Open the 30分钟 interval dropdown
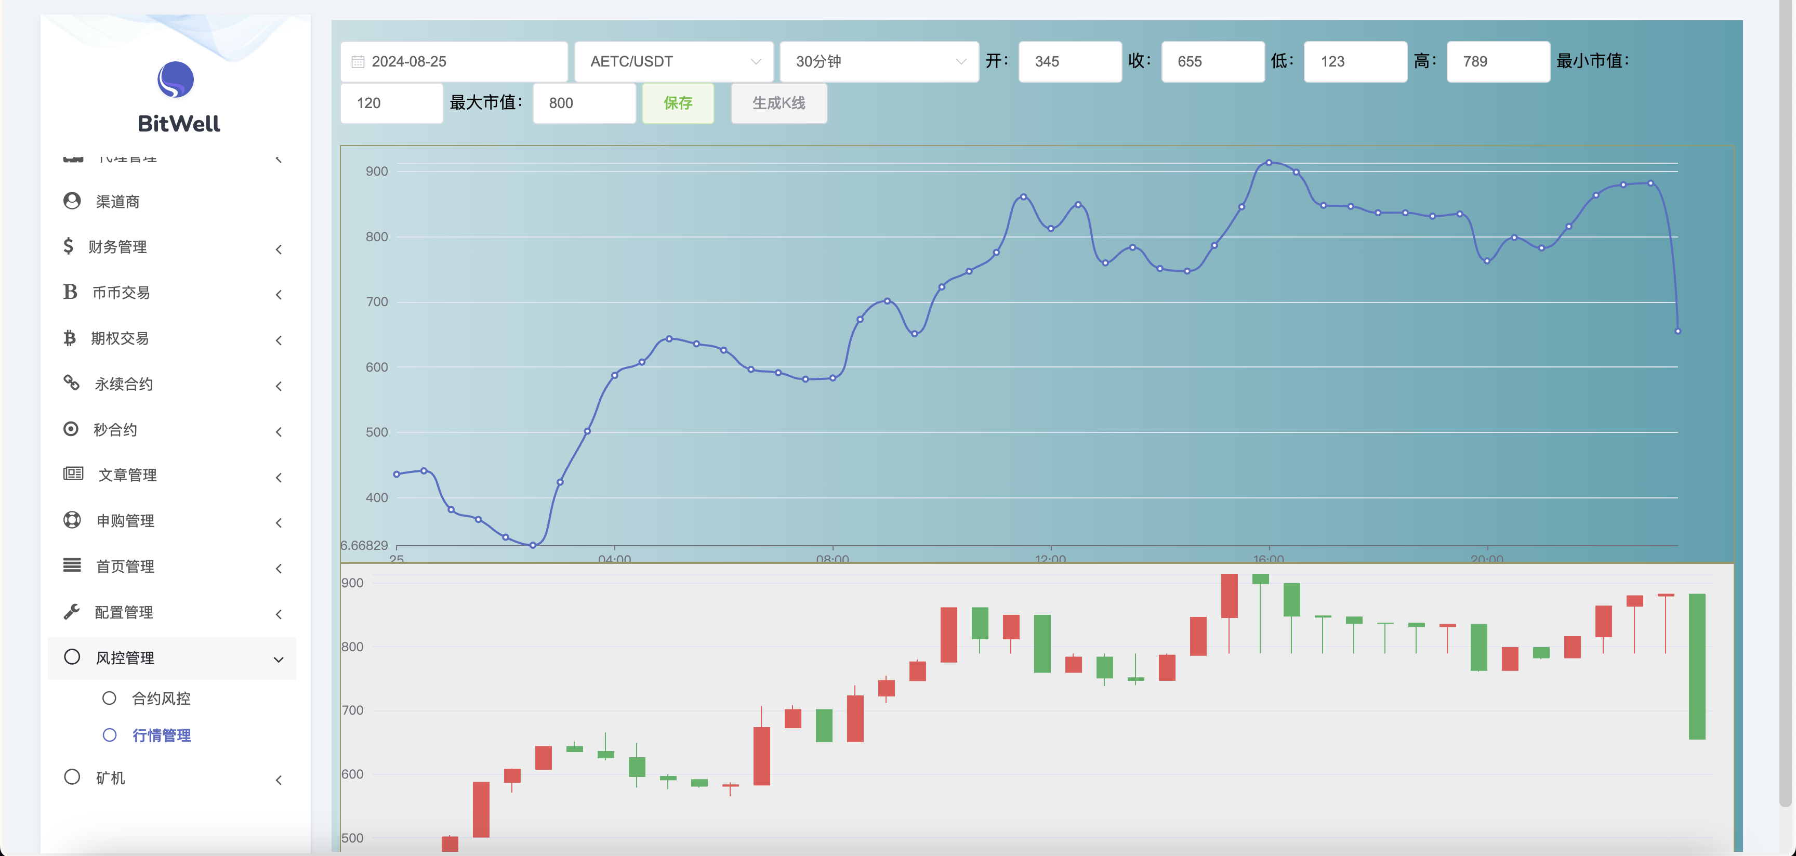Screen dimensions: 1796x856 pos(879,62)
